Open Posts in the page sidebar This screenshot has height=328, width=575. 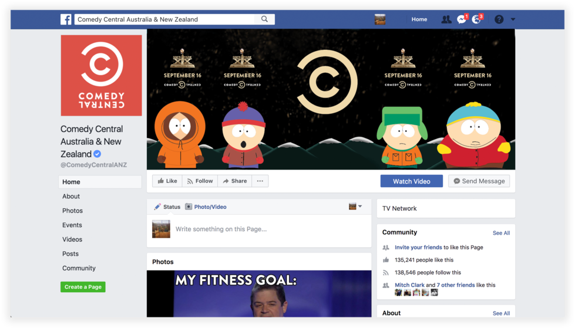[x=70, y=253]
